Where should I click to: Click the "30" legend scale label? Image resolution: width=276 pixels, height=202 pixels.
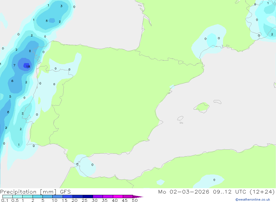(95, 200)
